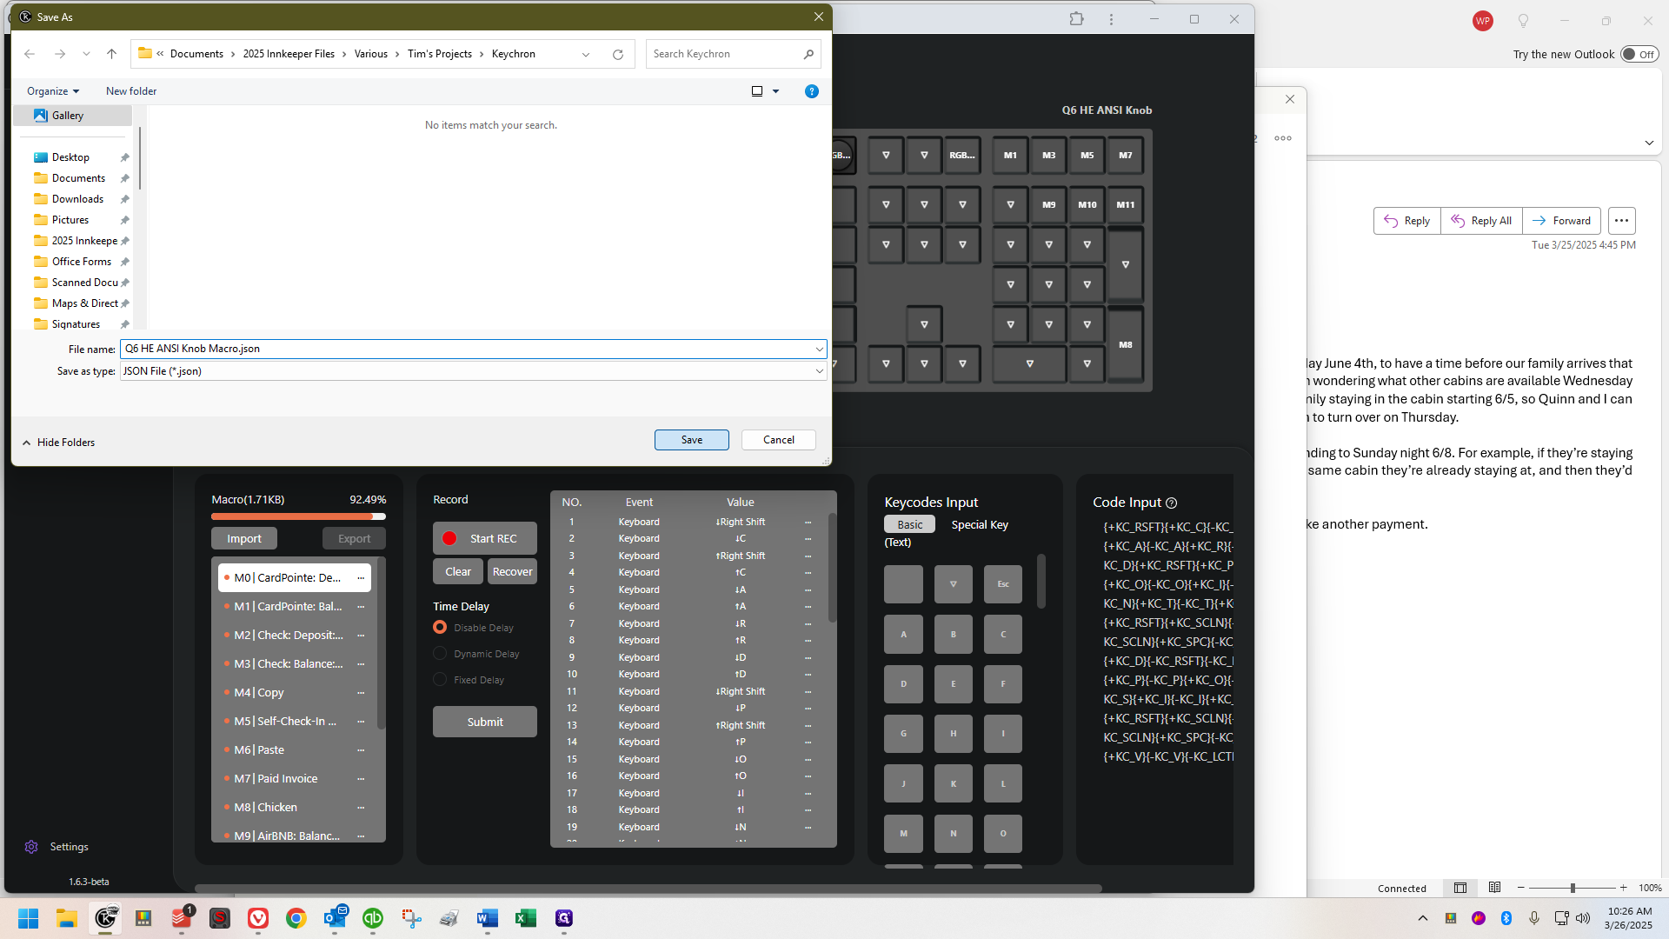Screen dimensions: 1669x939
Task: Select the M7 | Paid Invoice macro
Action: (294, 779)
